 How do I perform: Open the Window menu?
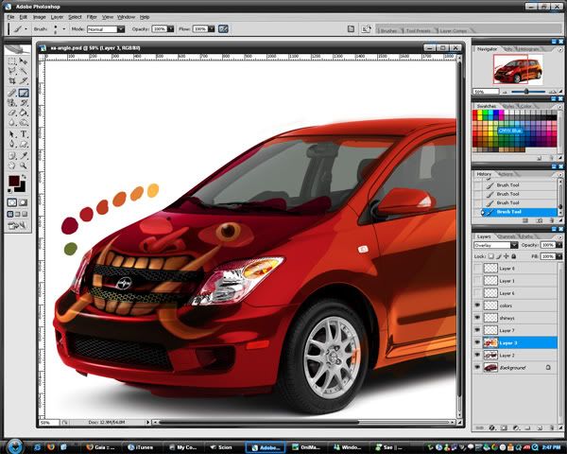(x=126, y=17)
